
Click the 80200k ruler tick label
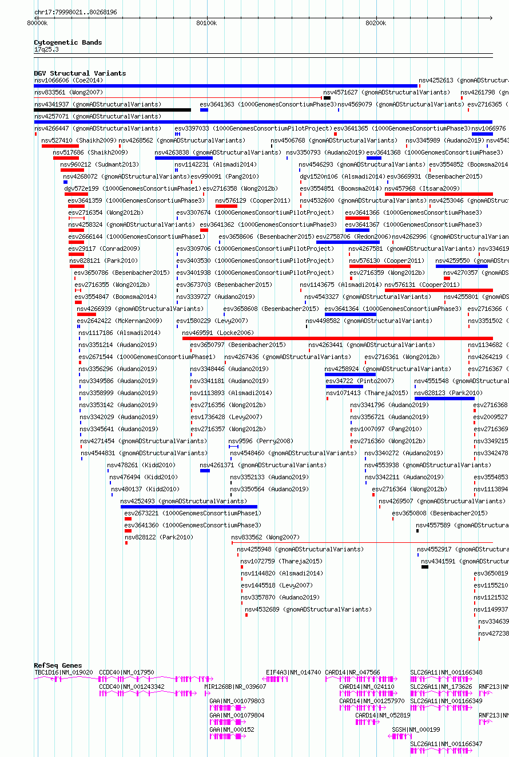(376, 23)
